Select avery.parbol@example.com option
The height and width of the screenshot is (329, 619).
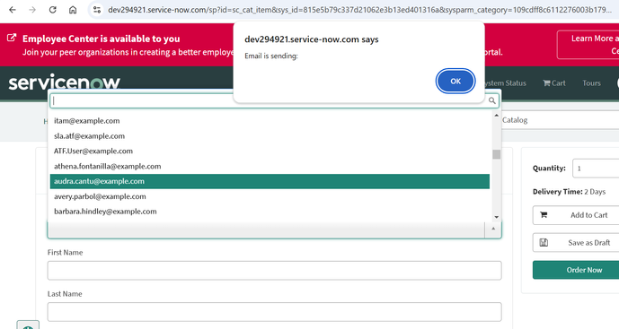click(270, 196)
